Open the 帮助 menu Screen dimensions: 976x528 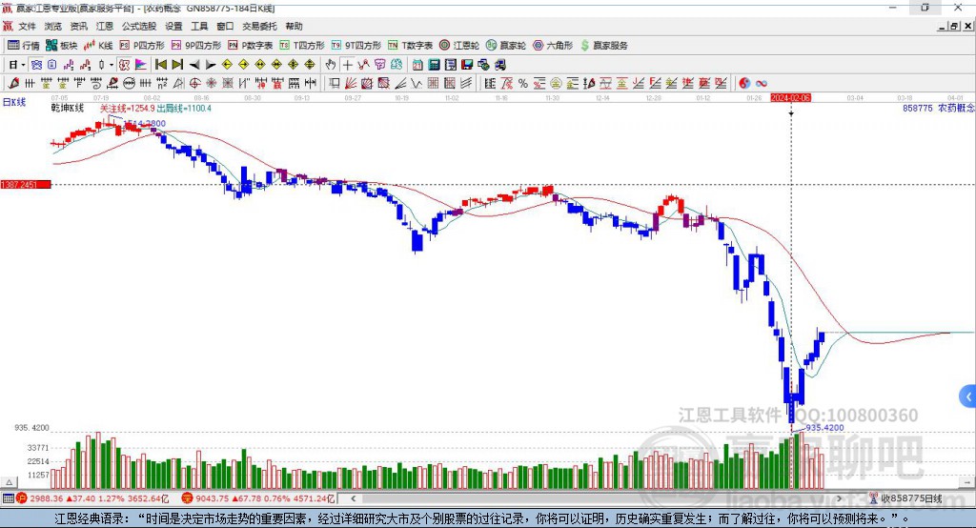294,26
